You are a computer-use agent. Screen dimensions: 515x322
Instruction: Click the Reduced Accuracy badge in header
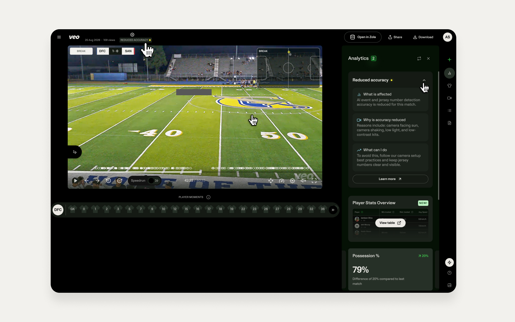point(135,40)
